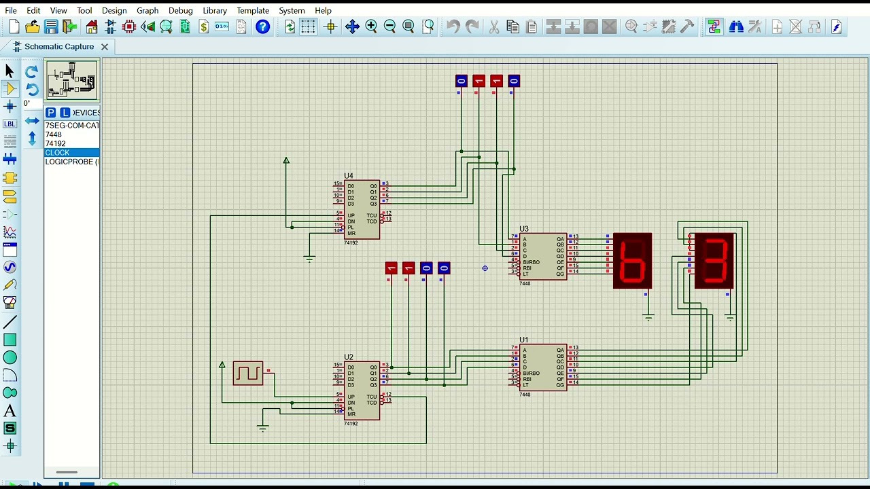870x489 pixels.
Task: Rotate the component anti-clockwise
Action: click(31, 89)
